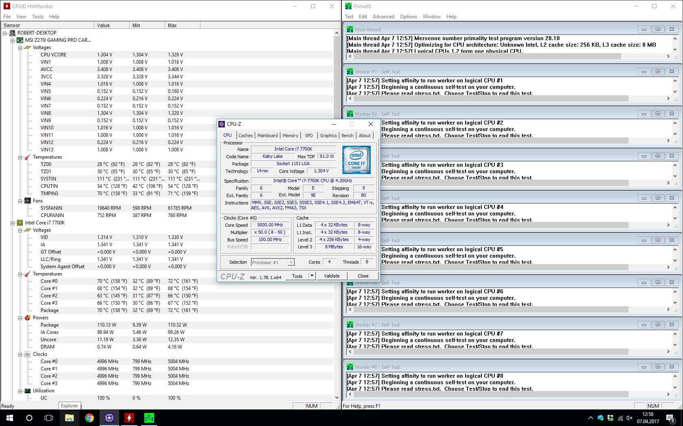Click the Validate button in CPU-Z
Image resolution: width=683 pixels, height=426 pixels.
332,276
